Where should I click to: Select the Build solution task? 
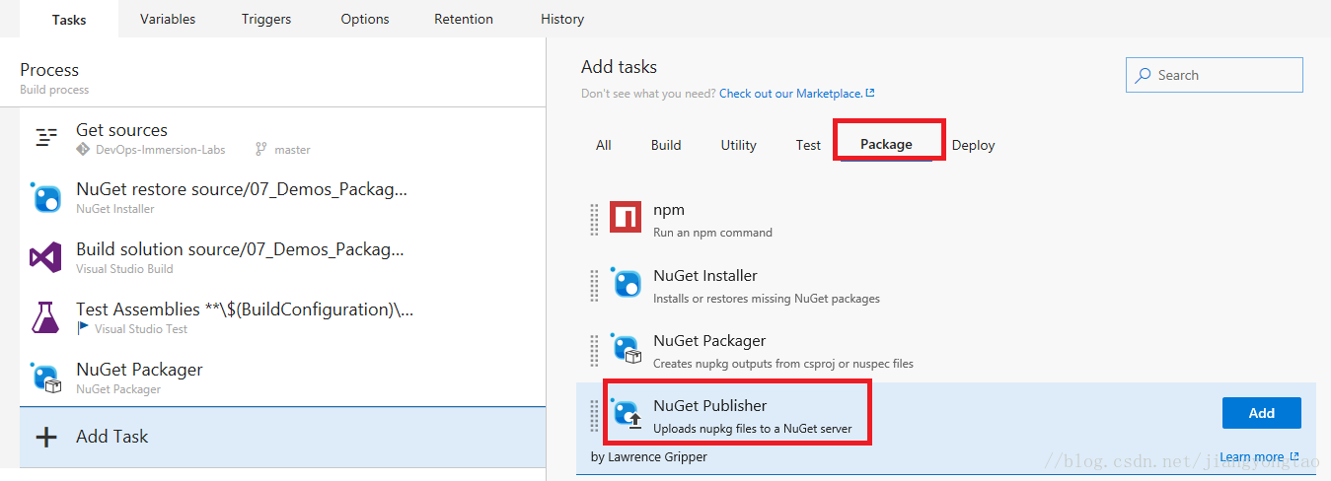click(282, 257)
